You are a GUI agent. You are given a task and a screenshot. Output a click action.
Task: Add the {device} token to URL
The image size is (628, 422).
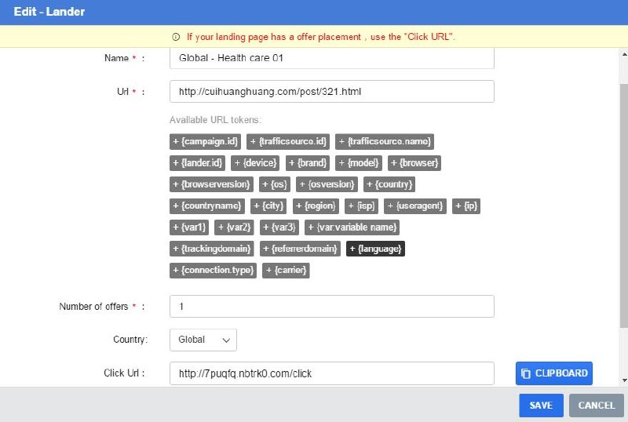click(x=256, y=163)
